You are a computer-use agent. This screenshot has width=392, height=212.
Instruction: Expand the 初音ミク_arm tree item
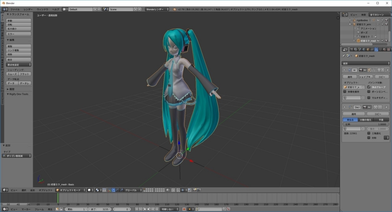350,24
